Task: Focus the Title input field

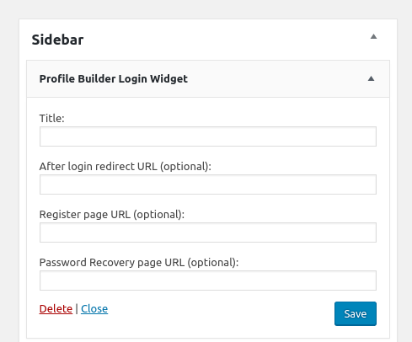Action: (208, 136)
